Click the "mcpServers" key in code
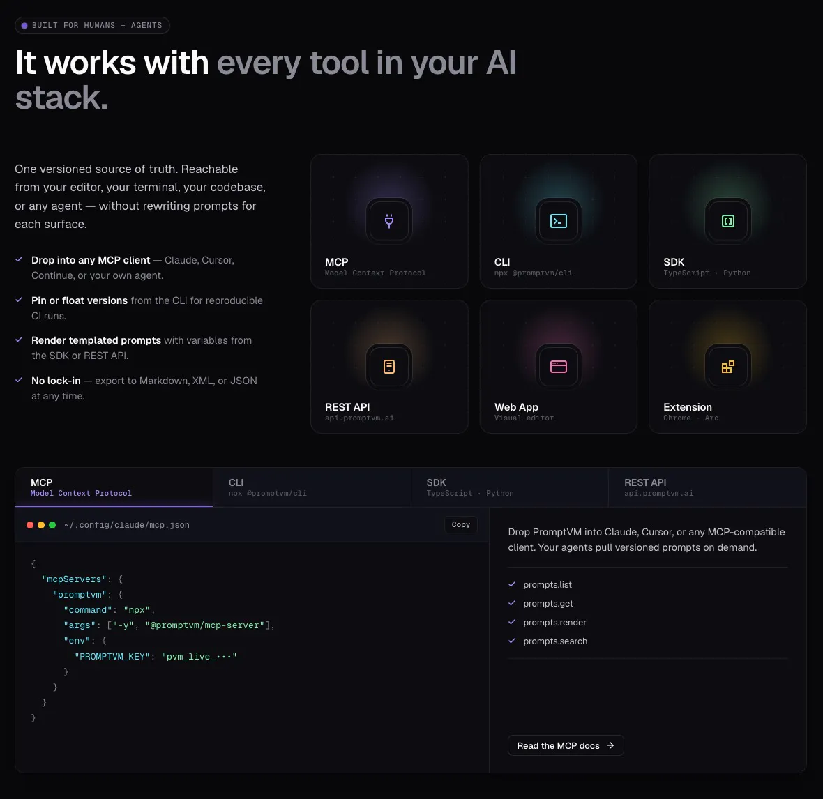823x799 pixels. tap(74, 579)
